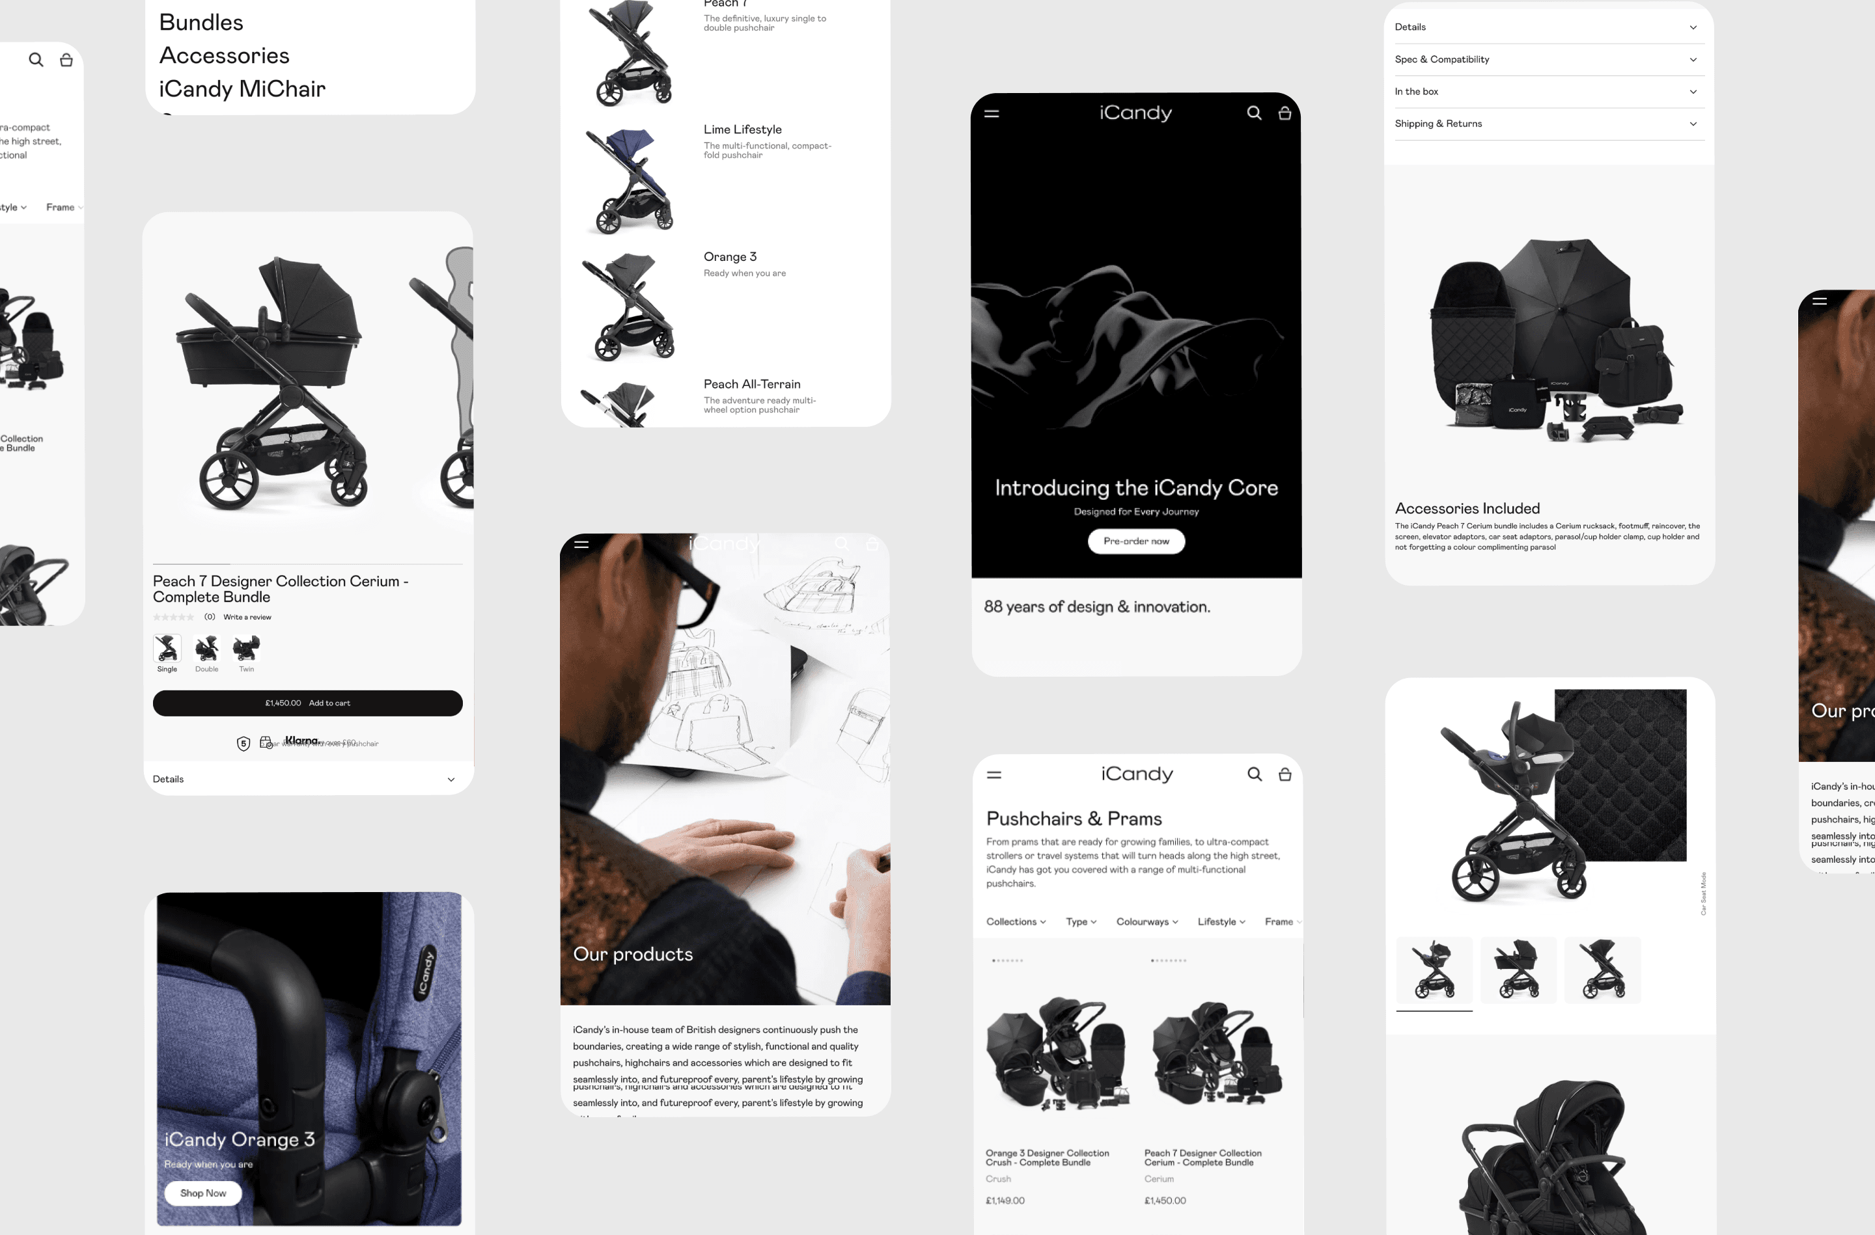Screen dimensions: 1875x1235
Task: Click the hamburger menu on iCandy Core mobile
Action: 994,113
